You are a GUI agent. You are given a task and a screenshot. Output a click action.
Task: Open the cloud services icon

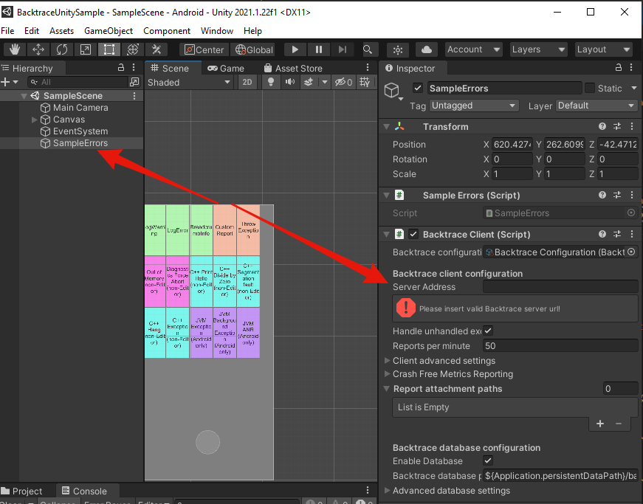click(427, 49)
